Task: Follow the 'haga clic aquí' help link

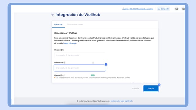Action: tap(70, 43)
